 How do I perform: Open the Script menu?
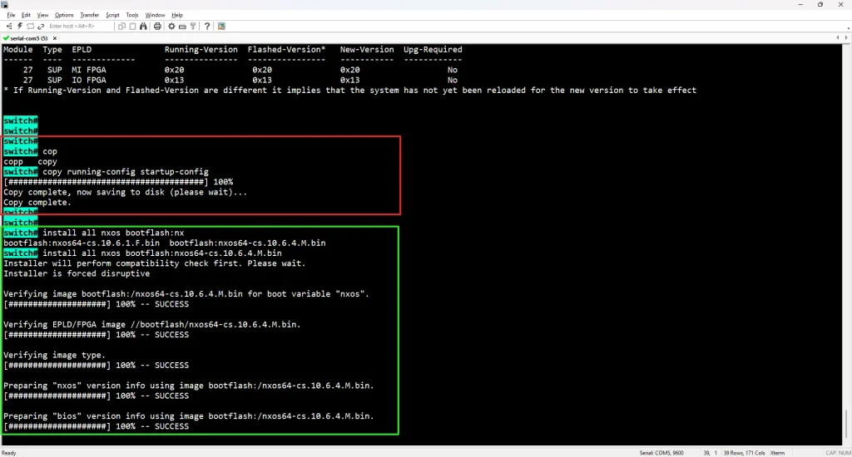[112, 15]
